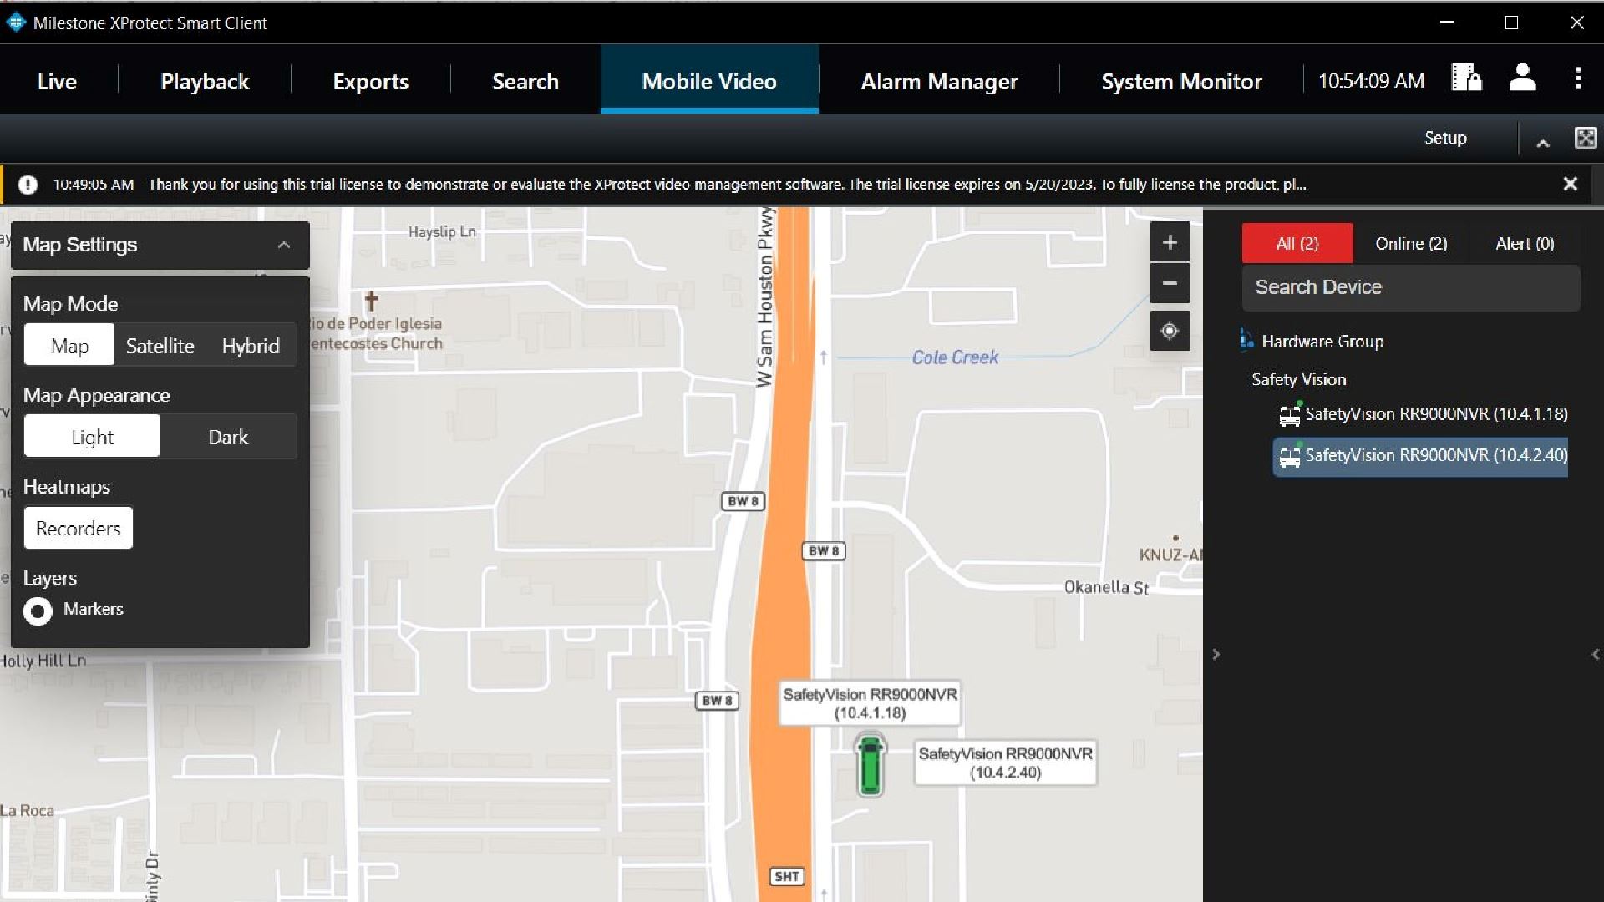
Task: Click the current time 10:54:09 AM
Action: pyautogui.click(x=1371, y=81)
